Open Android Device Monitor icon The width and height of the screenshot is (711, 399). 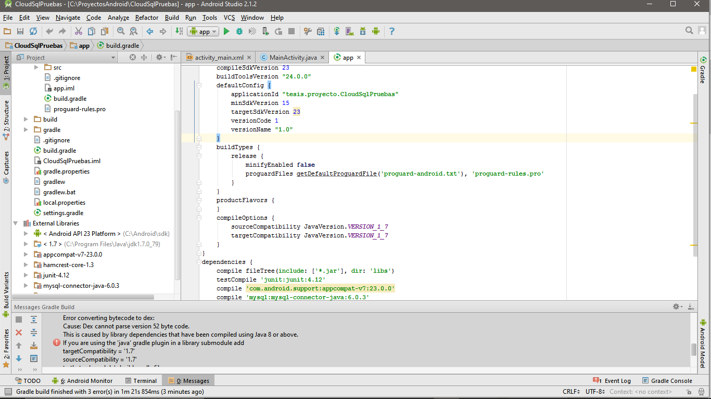[x=376, y=31]
